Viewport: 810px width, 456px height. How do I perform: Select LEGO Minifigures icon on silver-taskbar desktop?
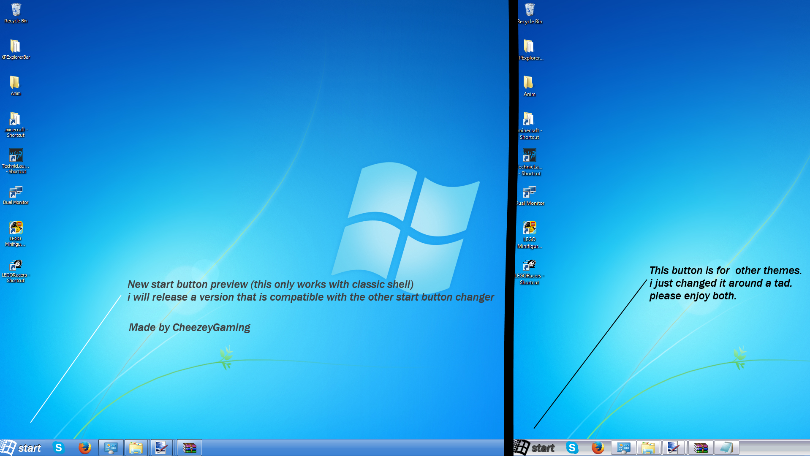pyautogui.click(x=530, y=235)
